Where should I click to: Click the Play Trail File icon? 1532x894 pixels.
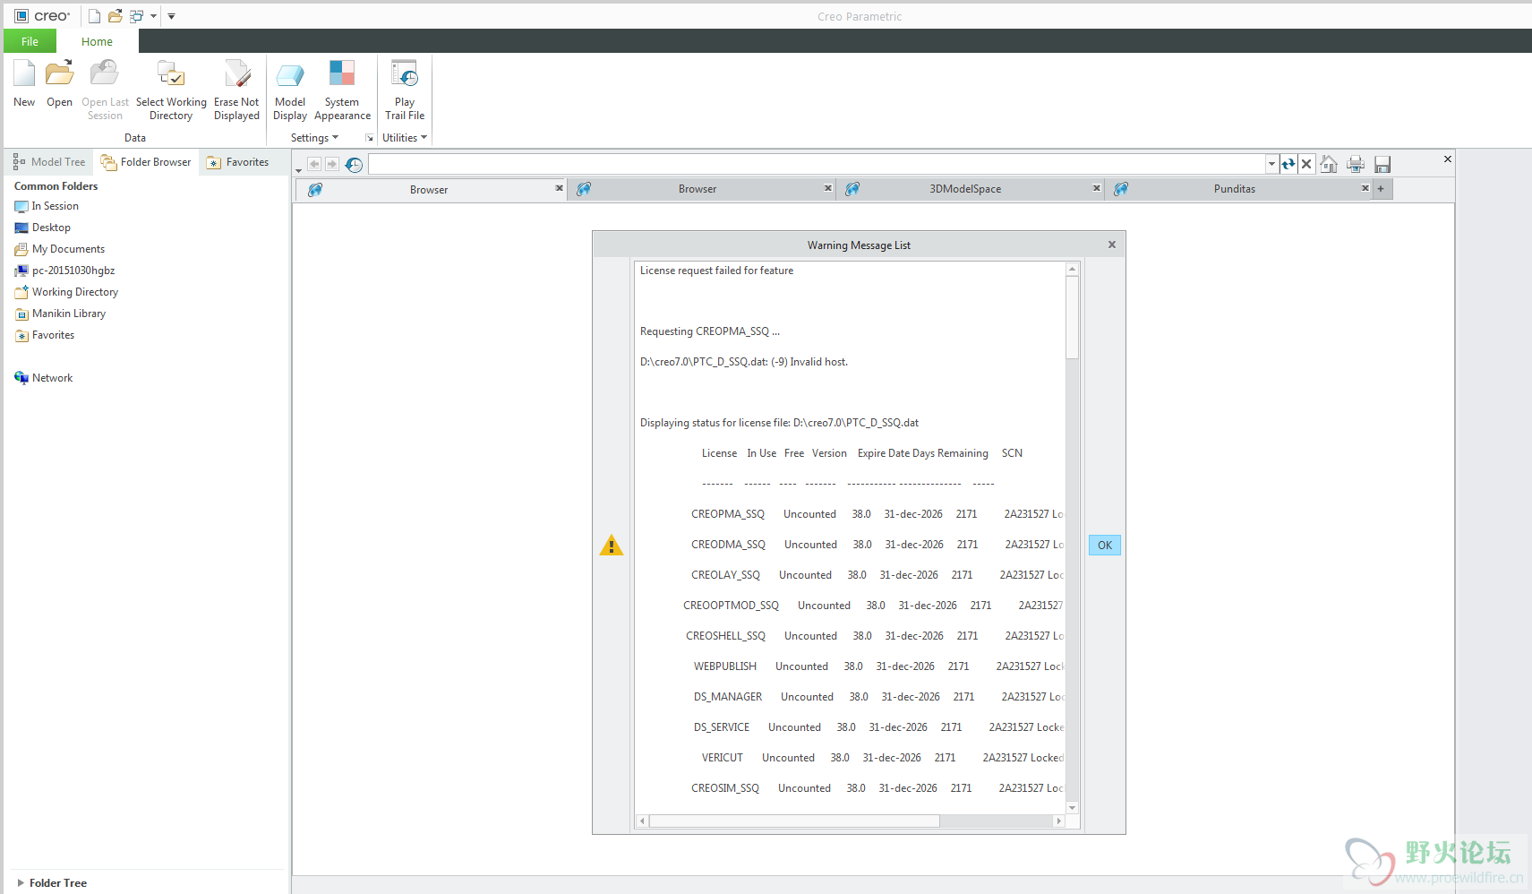405,73
